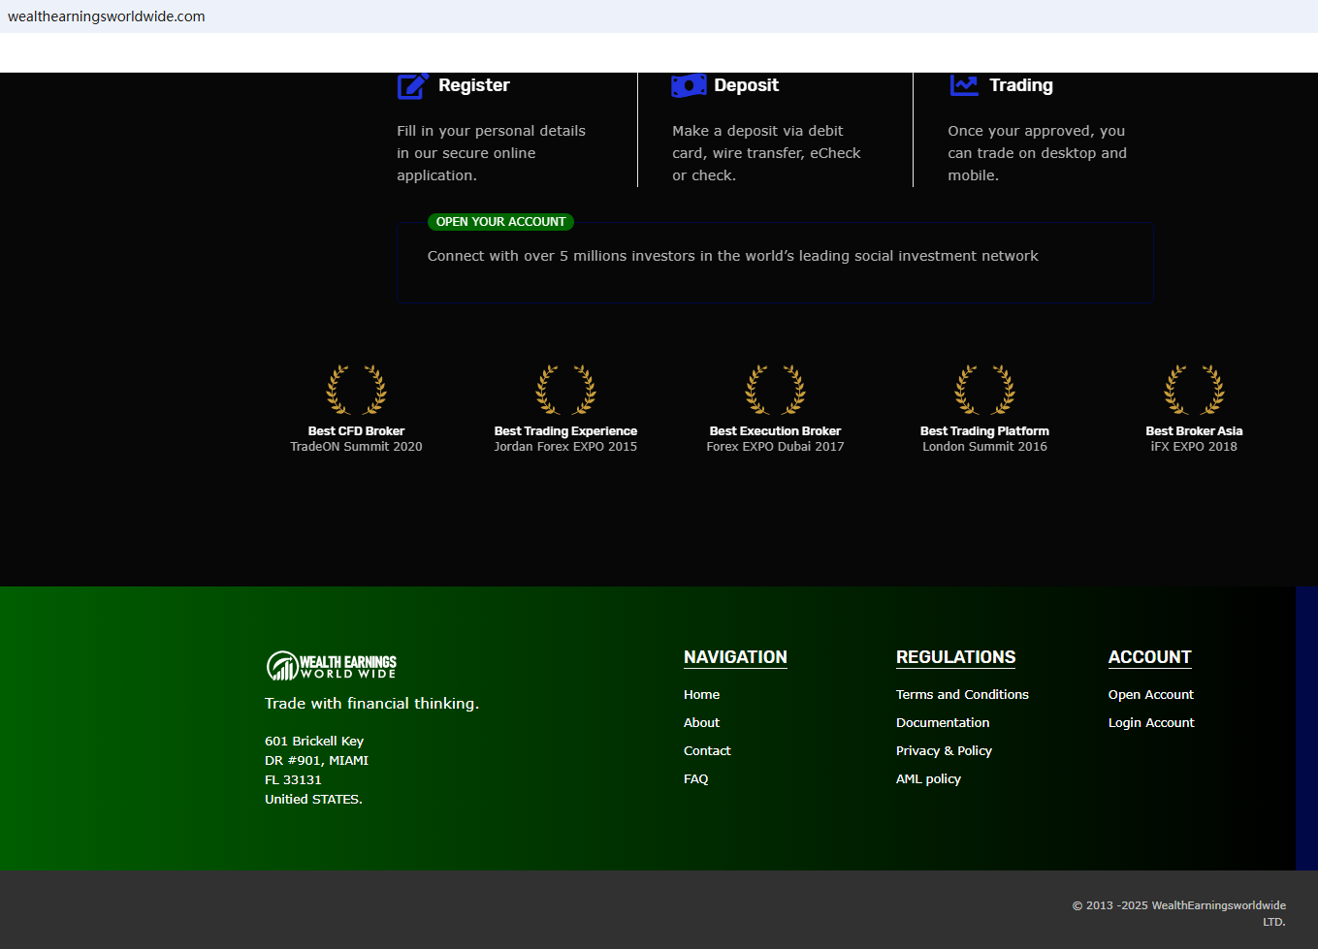The image size is (1318, 949).
Task: Click the Best Execution Broker laurel wreath
Action: point(775,390)
